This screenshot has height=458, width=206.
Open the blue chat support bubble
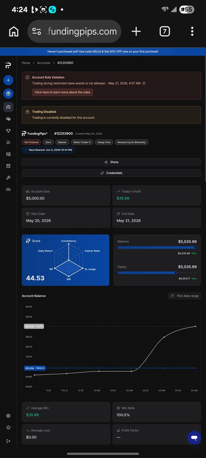point(194,437)
